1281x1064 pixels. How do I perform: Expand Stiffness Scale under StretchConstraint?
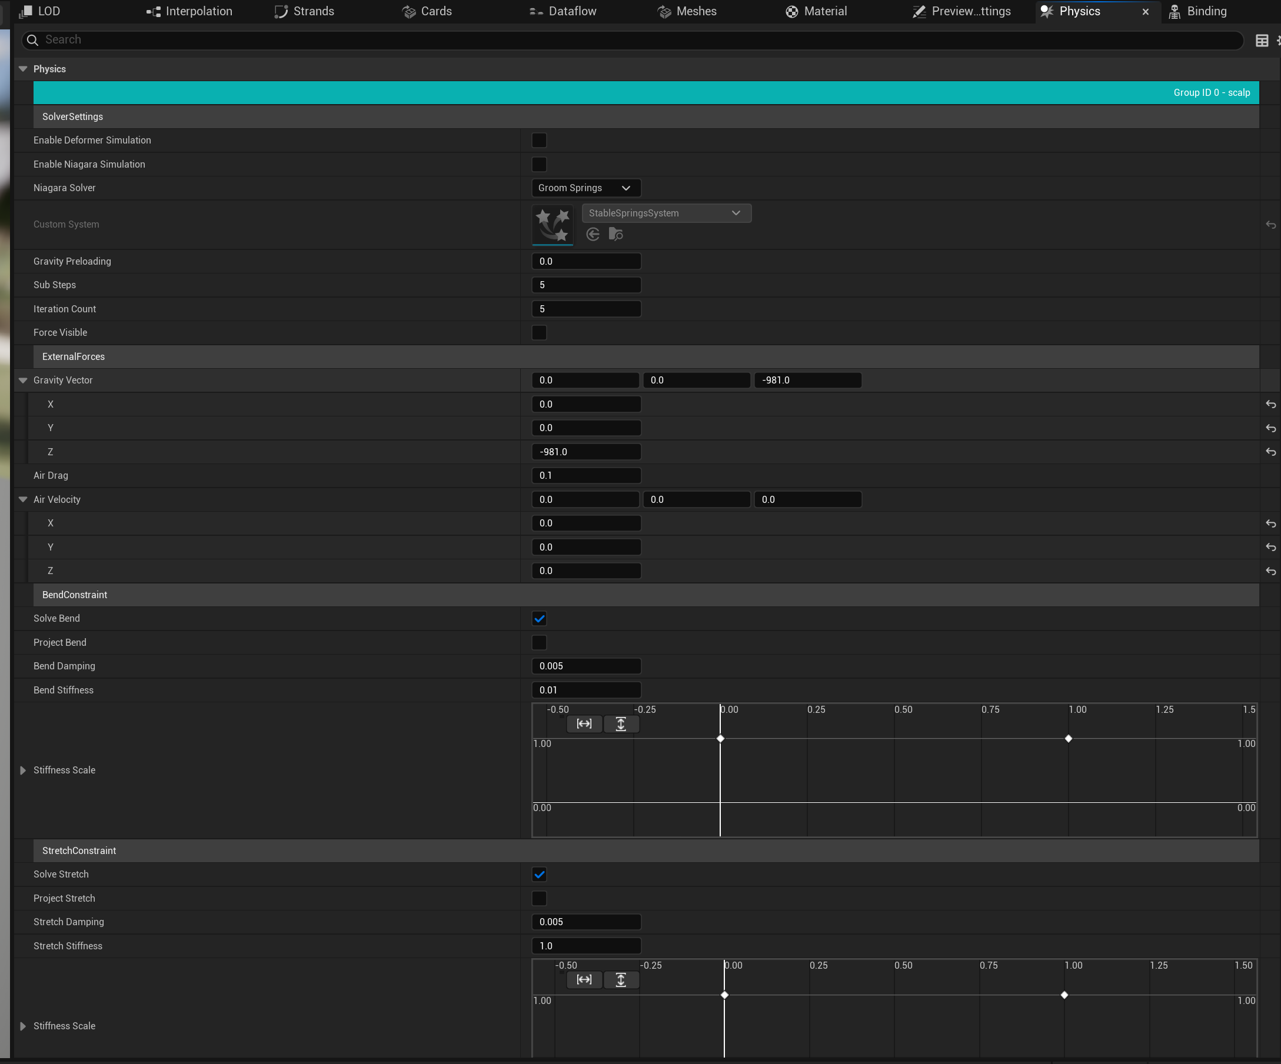coord(23,1026)
